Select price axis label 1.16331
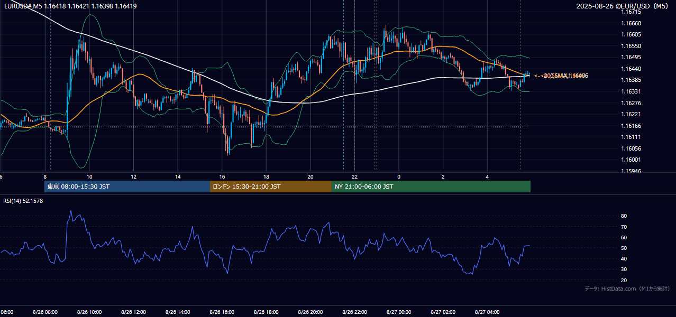 (631, 91)
